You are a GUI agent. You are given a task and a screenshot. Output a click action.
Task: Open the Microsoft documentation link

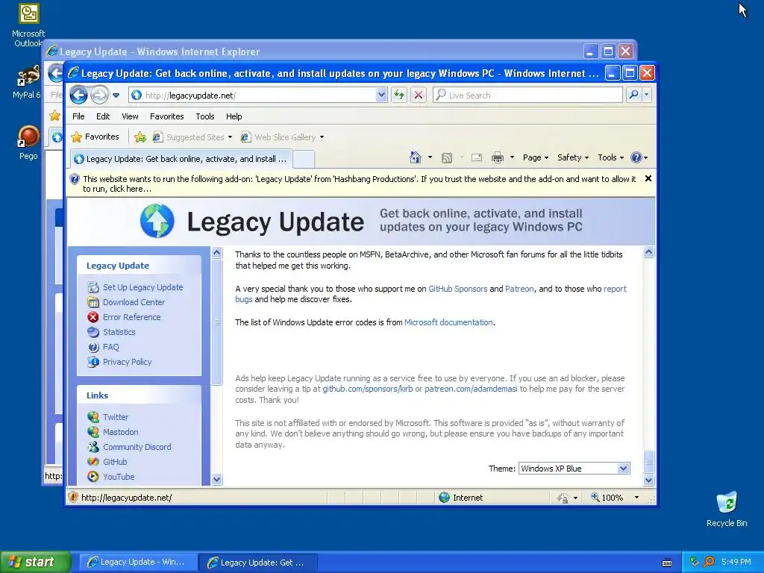pos(448,322)
